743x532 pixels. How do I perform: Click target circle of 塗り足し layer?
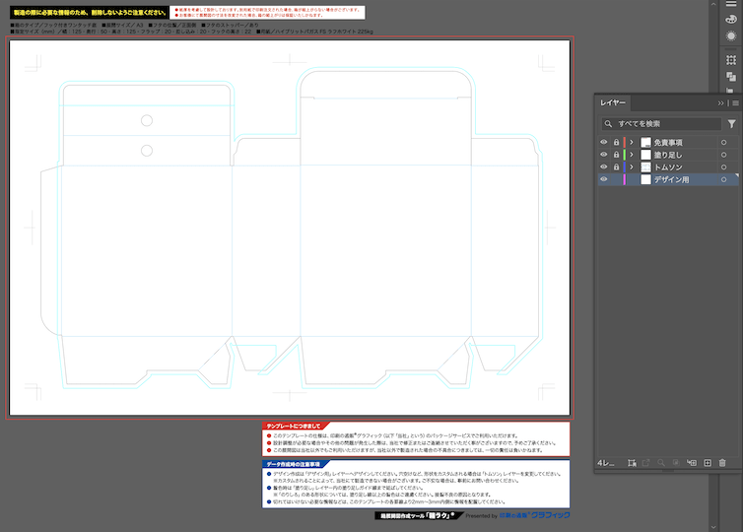pos(723,155)
